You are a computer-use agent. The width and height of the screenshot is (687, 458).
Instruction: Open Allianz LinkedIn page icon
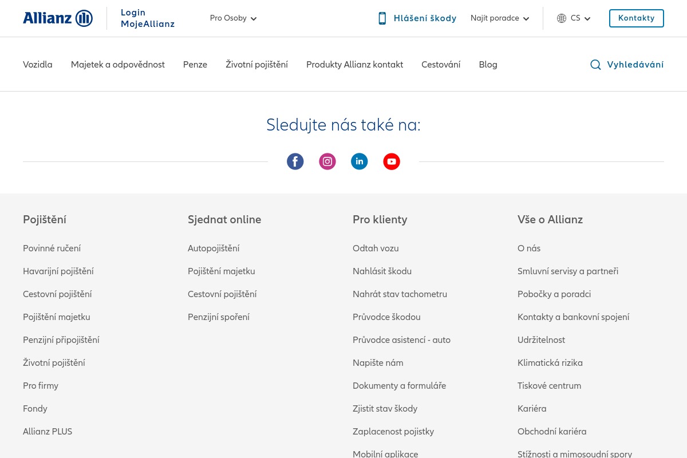click(360, 161)
